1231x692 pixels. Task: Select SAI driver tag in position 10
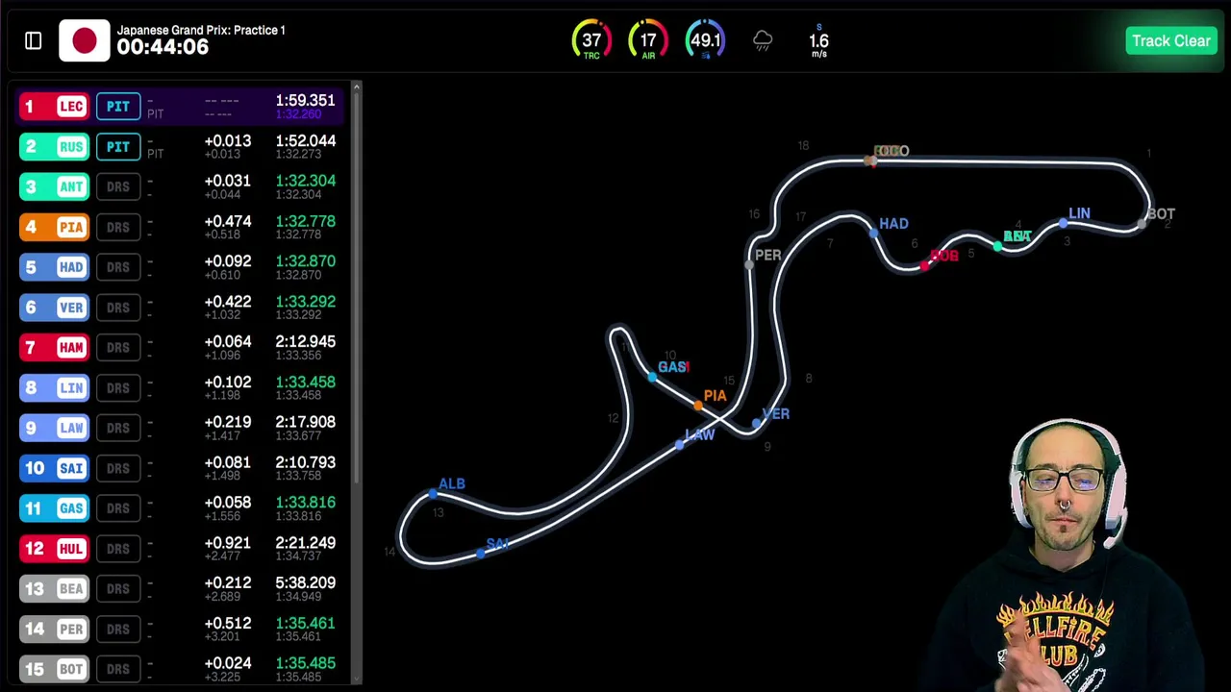coord(54,468)
